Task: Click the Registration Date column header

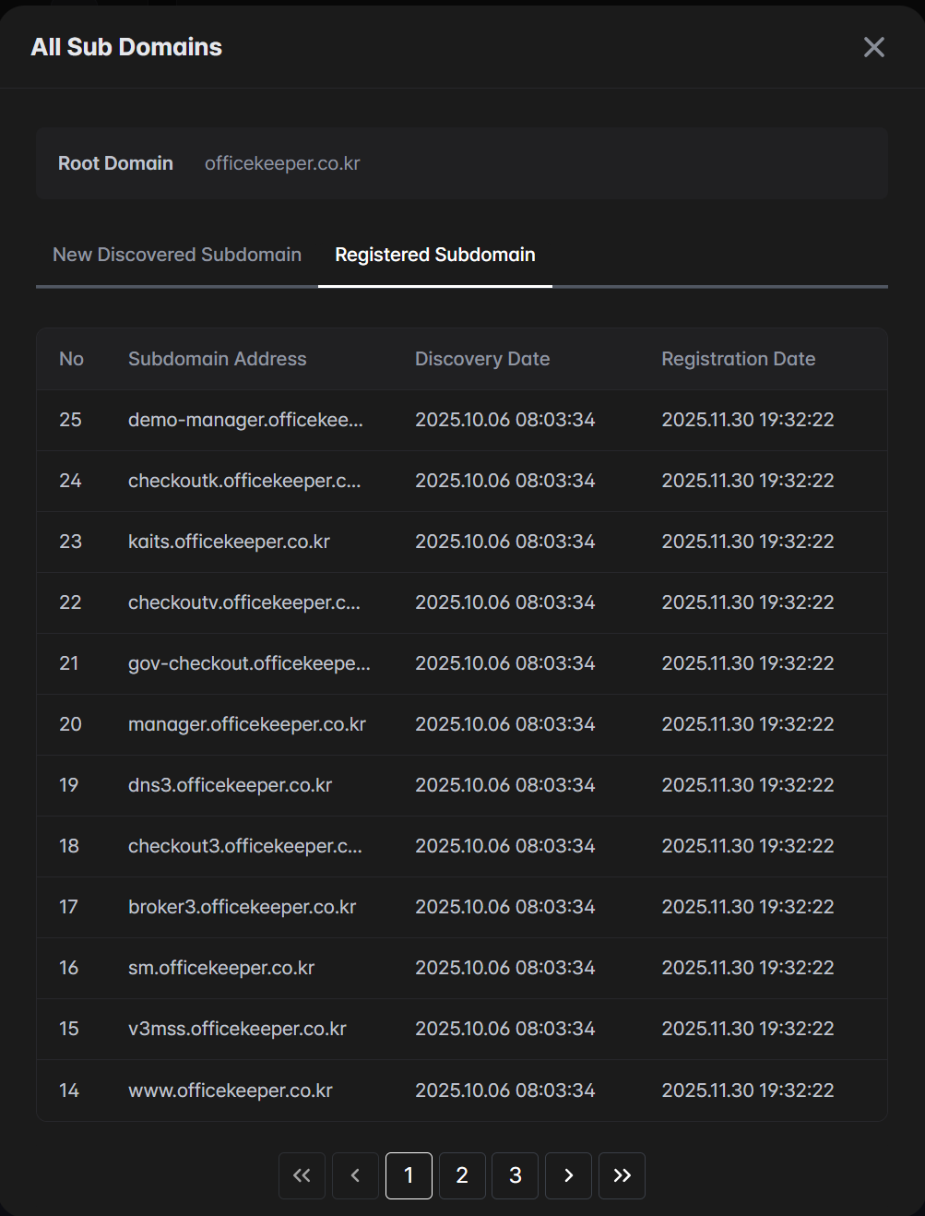Action: (x=738, y=359)
